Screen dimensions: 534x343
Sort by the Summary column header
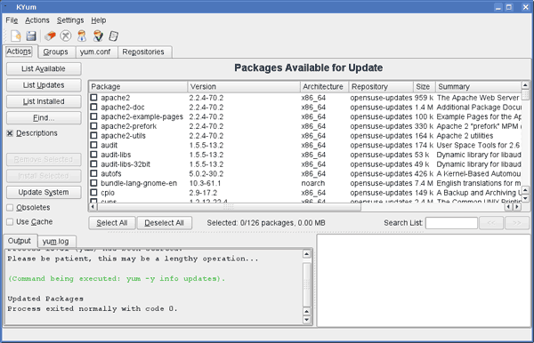(478, 87)
